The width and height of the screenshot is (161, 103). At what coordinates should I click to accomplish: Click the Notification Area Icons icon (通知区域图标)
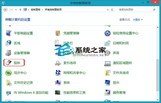tap(108, 64)
